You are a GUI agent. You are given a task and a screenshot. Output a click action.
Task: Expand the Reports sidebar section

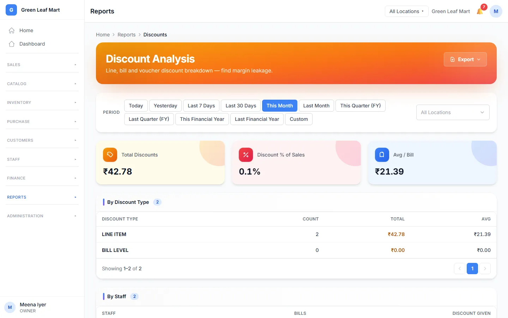[42, 197]
